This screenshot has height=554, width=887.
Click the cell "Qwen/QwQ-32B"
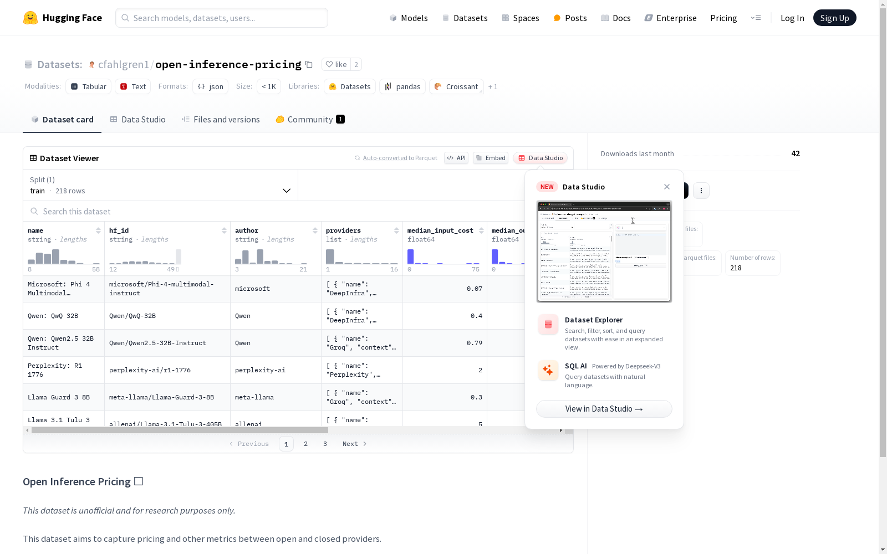click(x=167, y=316)
